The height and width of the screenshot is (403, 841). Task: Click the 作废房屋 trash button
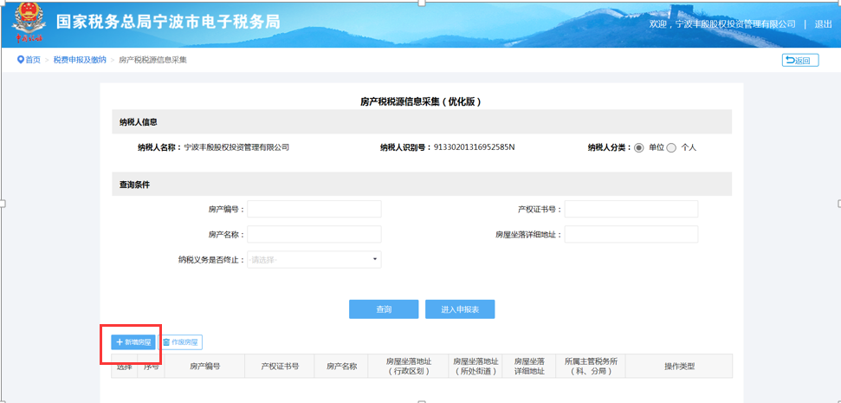pyautogui.click(x=182, y=342)
